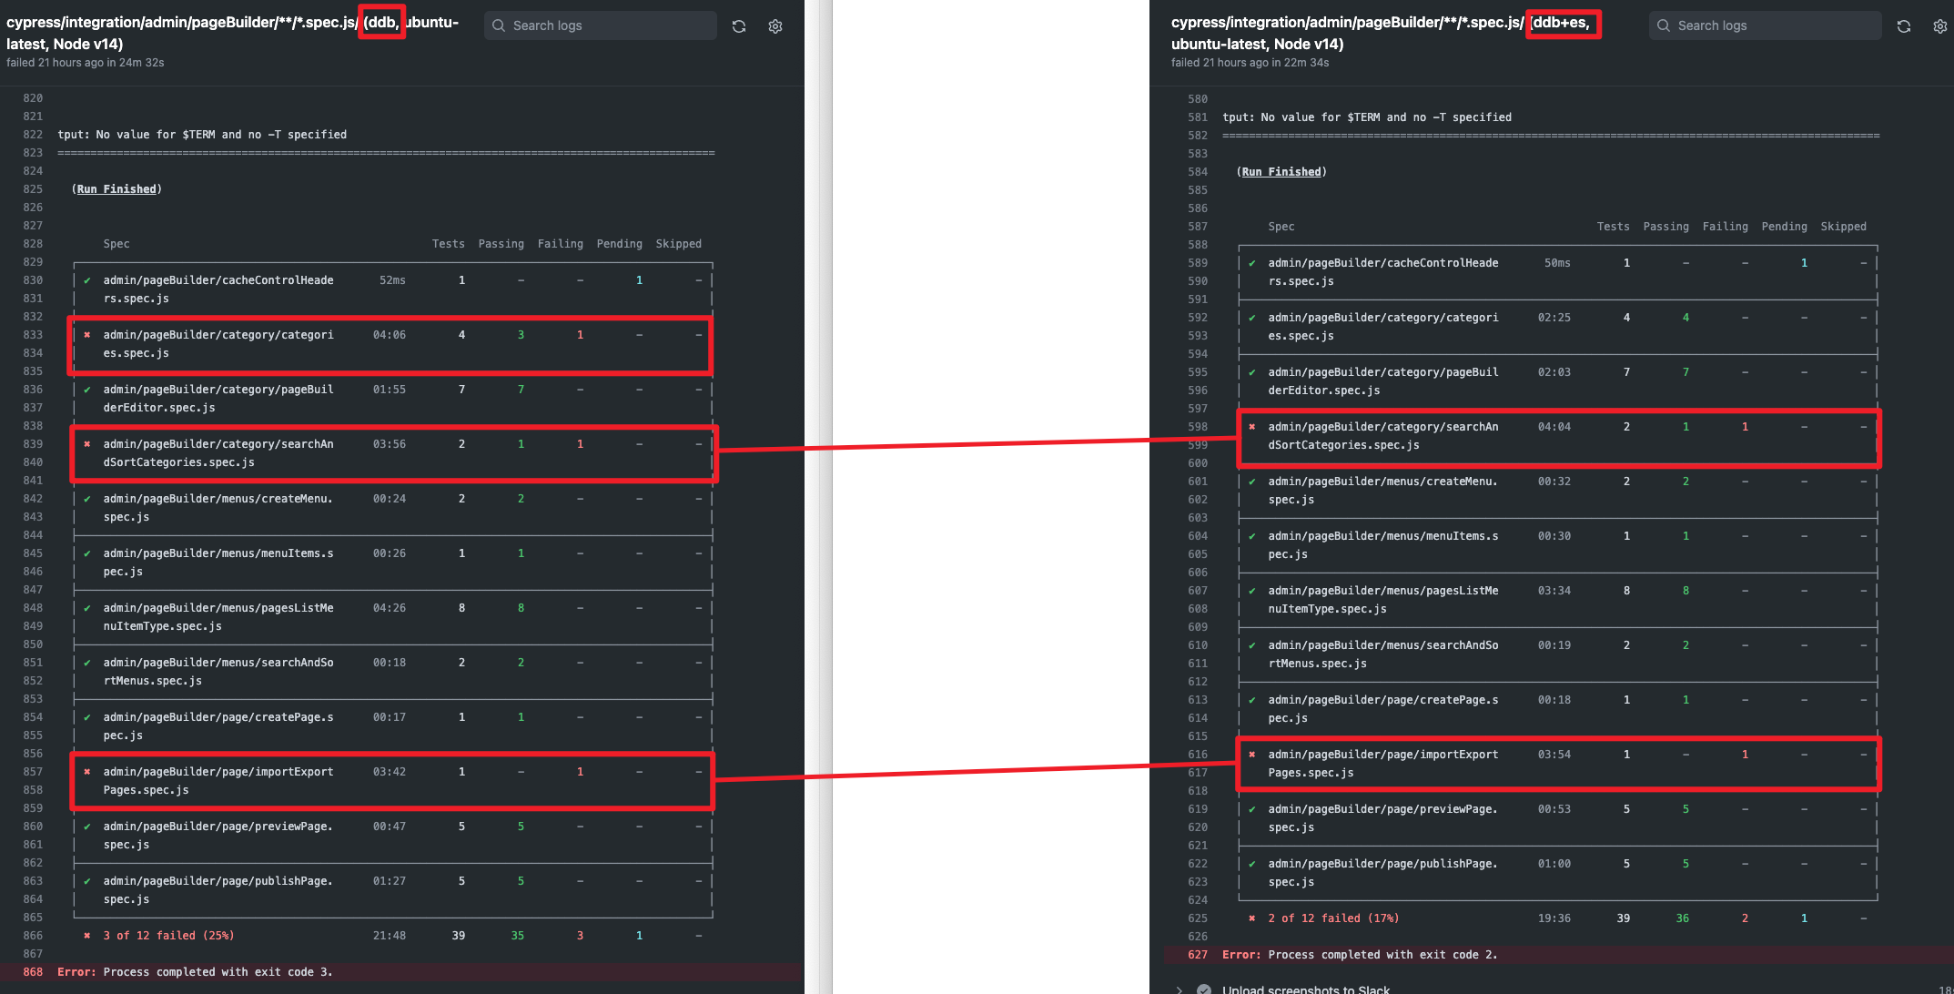1954x994 pixels.
Task: Click red X beside '3 of 12 failed'
Action: (87, 936)
